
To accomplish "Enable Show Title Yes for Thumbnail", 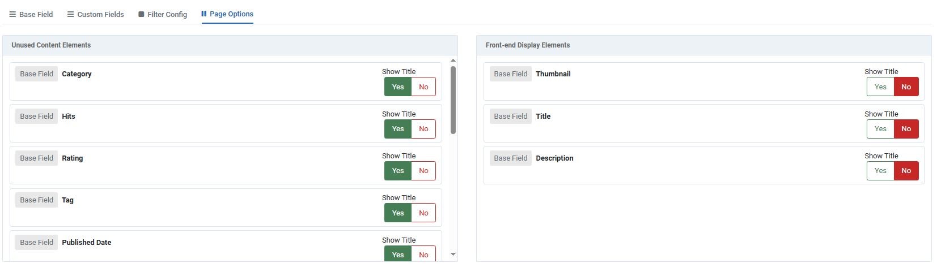I will pos(880,87).
